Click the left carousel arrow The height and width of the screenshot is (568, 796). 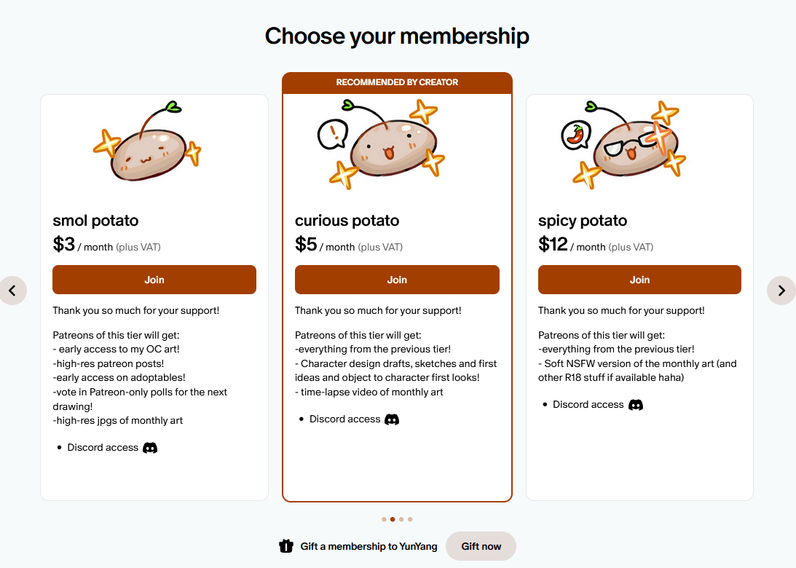coord(12,291)
